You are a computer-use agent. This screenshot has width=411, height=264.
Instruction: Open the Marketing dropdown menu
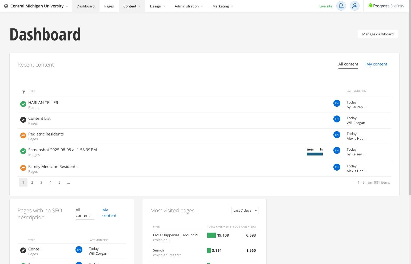tap(223, 6)
